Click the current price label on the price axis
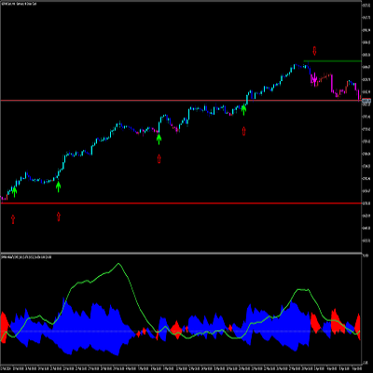This screenshot has height=373, width=373. point(366,101)
